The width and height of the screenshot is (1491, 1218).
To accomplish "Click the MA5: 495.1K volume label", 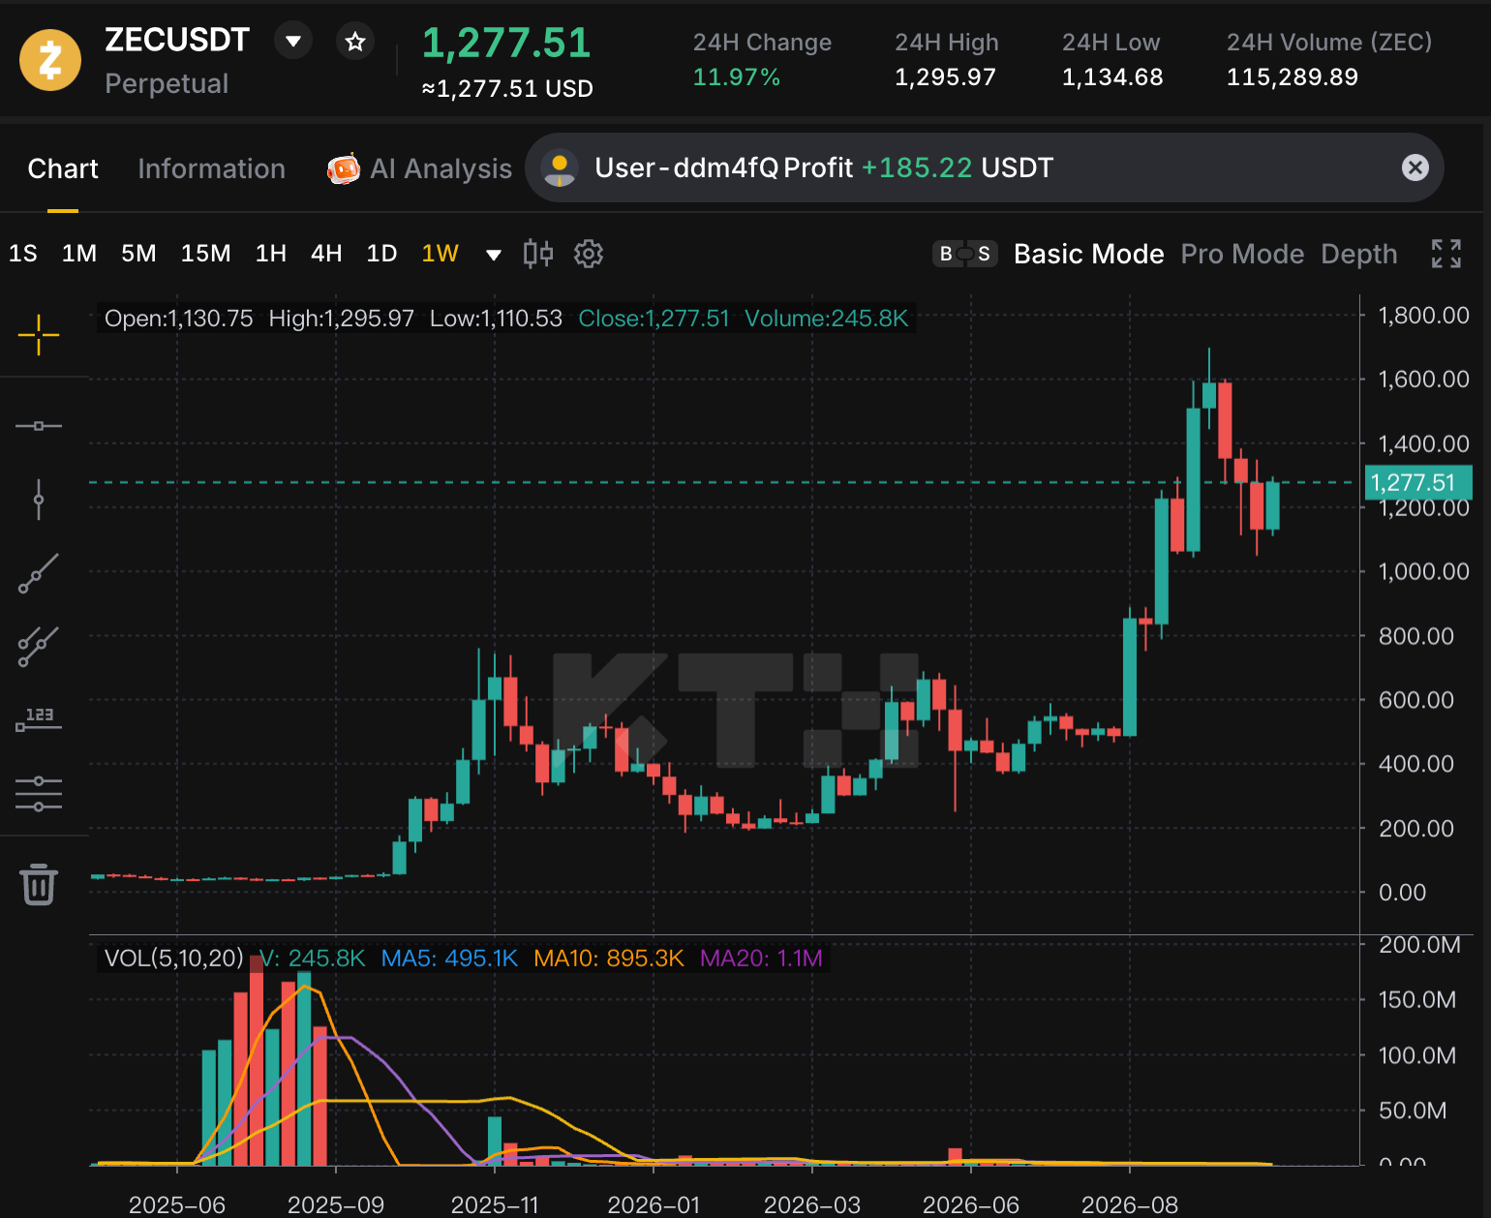I will tap(449, 959).
